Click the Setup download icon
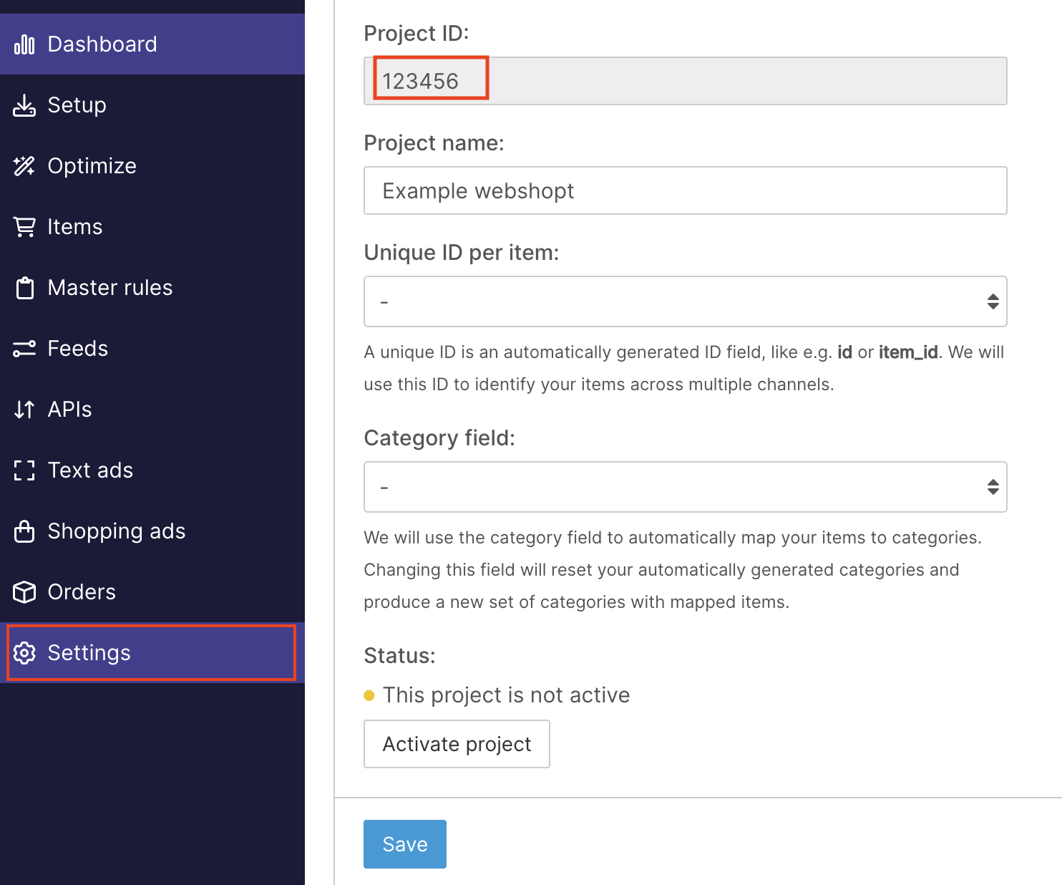The image size is (1062, 885). point(24,105)
